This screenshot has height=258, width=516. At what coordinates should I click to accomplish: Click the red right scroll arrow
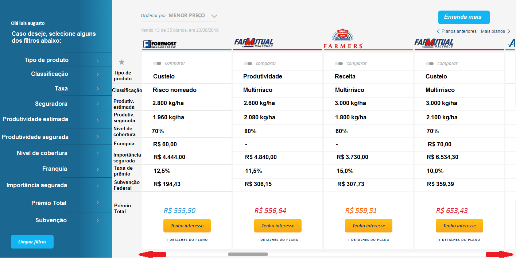click(x=500, y=254)
